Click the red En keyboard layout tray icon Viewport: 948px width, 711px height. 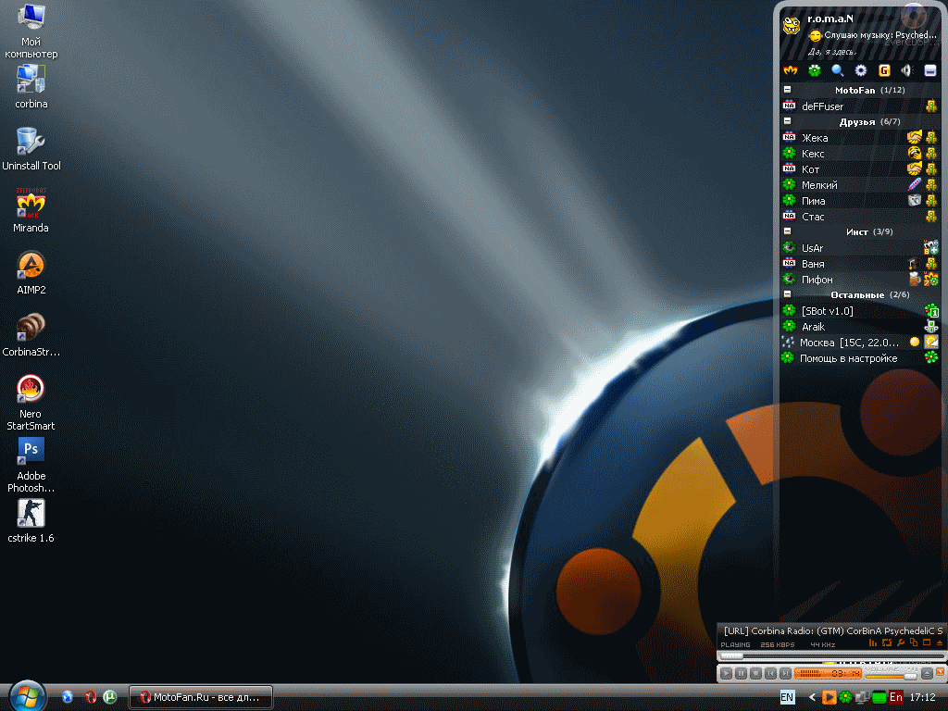click(x=896, y=697)
